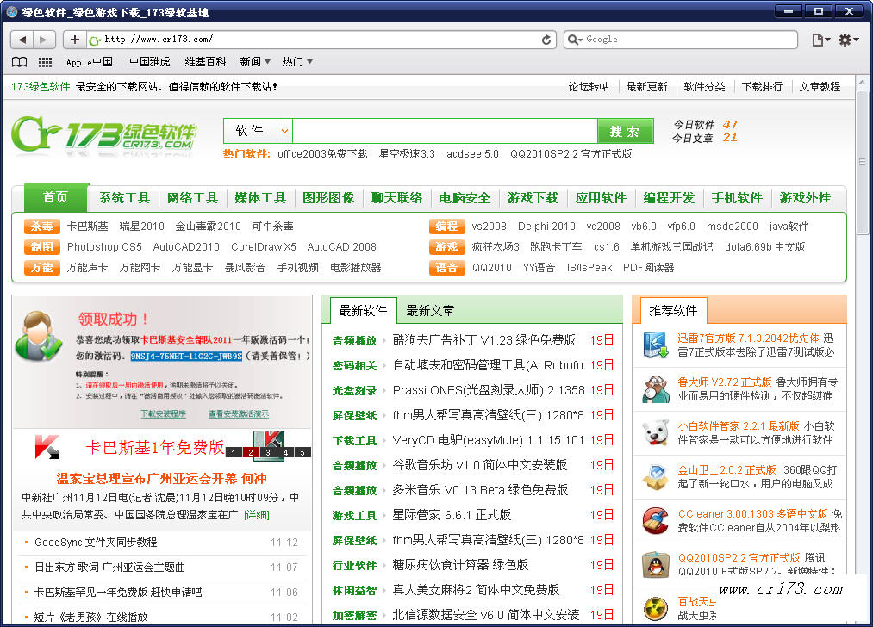
Task: Click the Xunlei 7 software icon
Action: pyautogui.click(x=655, y=345)
